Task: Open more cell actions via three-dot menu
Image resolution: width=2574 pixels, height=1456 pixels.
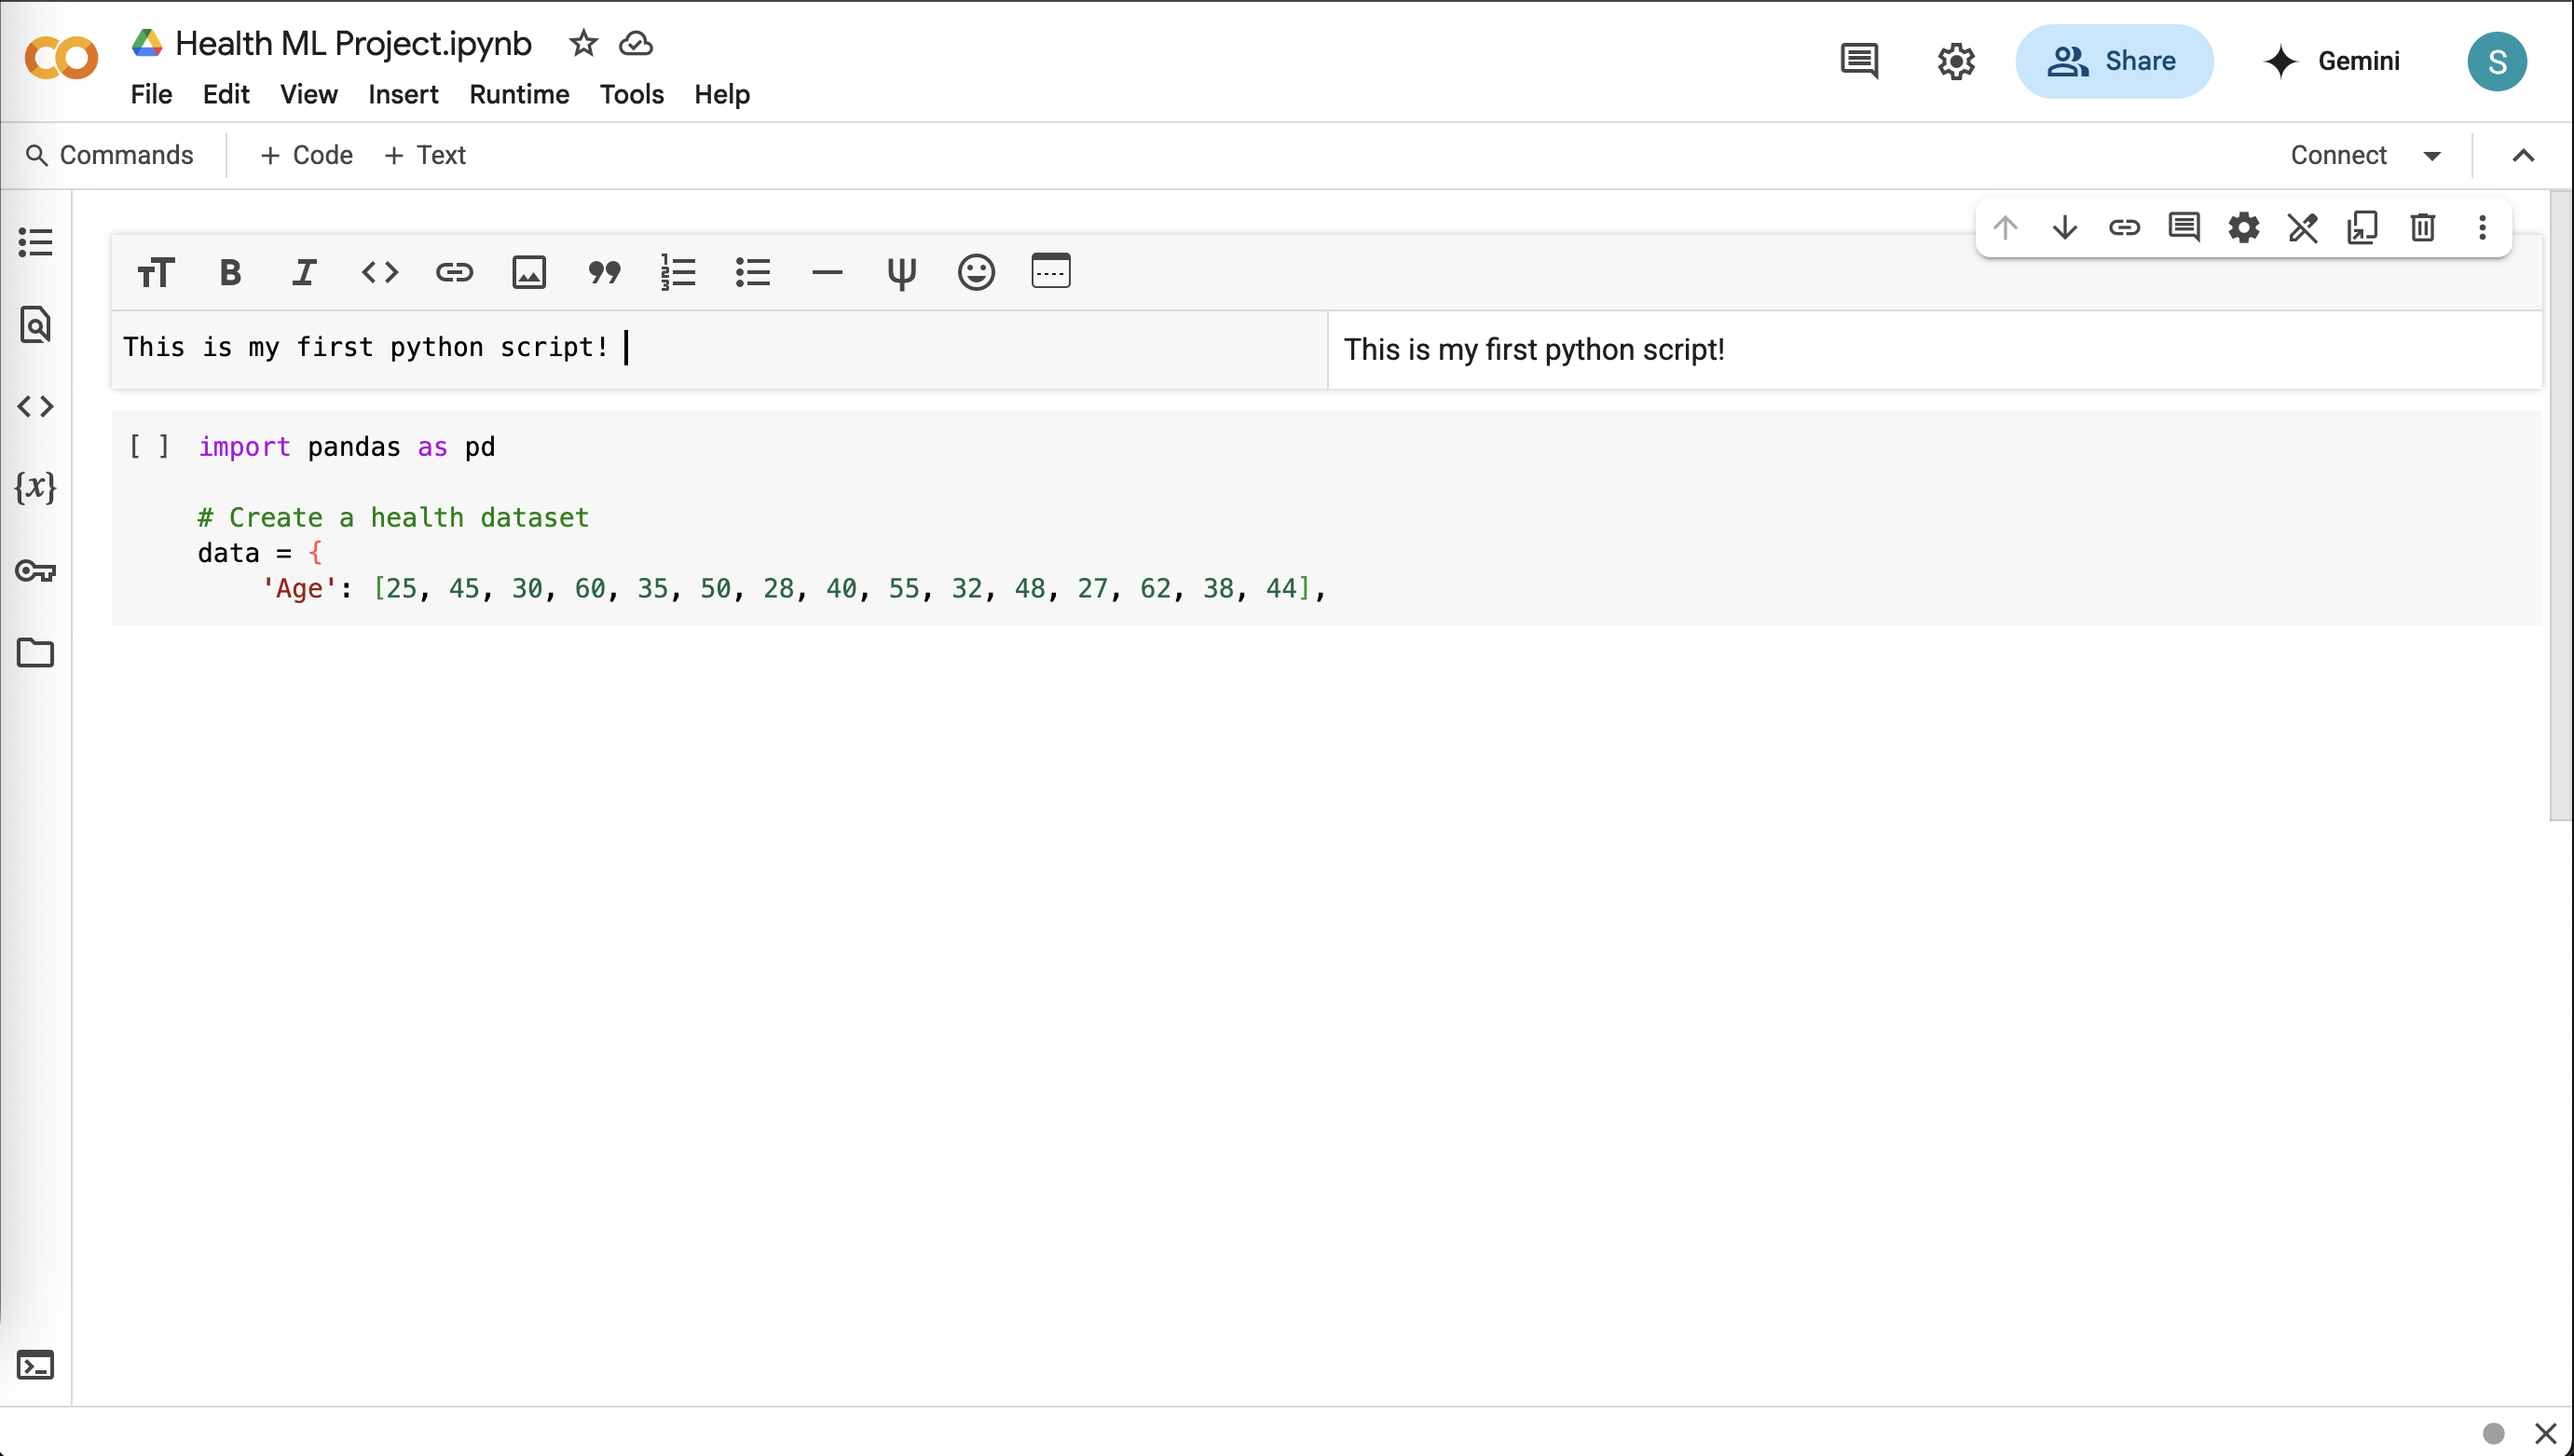Action: click(2482, 227)
